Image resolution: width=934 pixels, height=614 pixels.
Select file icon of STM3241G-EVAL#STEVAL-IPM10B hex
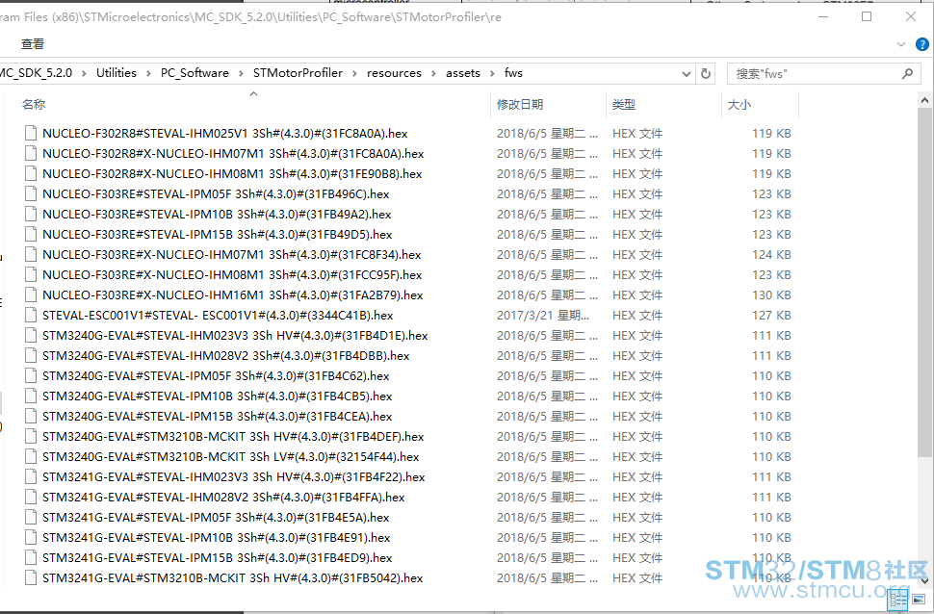coord(31,538)
